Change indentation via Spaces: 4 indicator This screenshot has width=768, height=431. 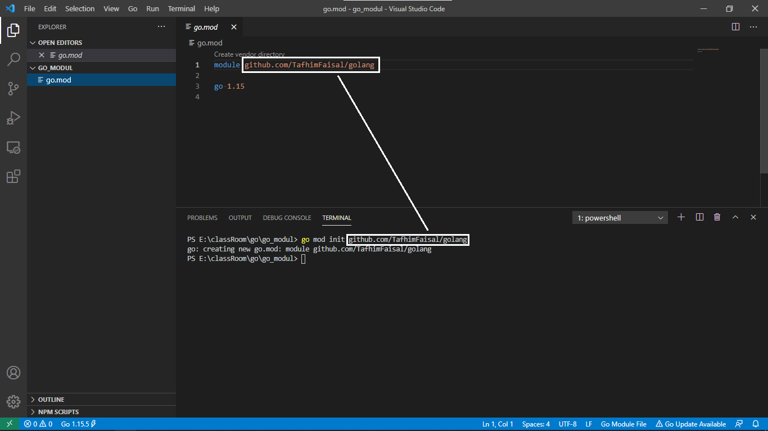pos(536,424)
